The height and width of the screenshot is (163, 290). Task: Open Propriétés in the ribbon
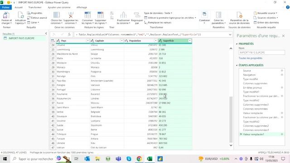[35, 13]
